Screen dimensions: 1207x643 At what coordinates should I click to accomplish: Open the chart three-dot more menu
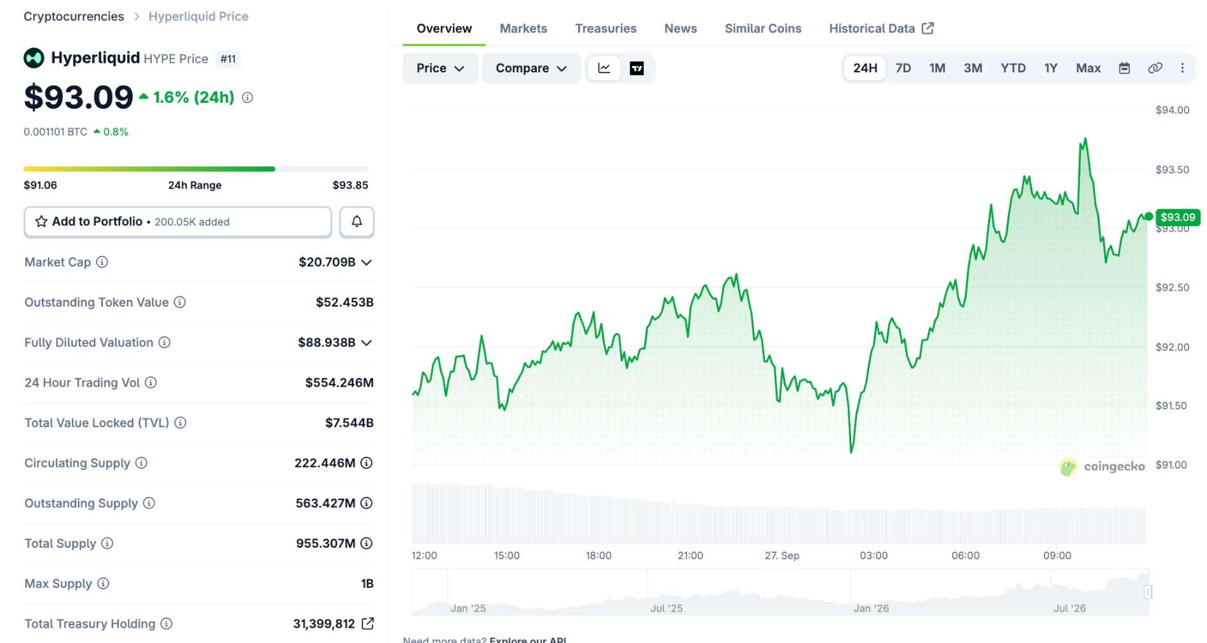coord(1182,69)
